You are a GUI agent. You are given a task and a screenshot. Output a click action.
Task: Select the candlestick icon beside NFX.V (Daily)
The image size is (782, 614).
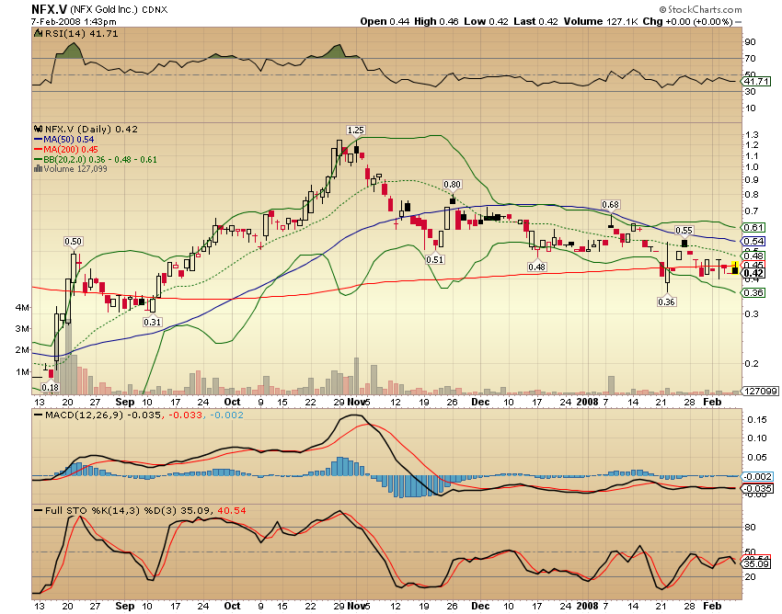click(38, 130)
